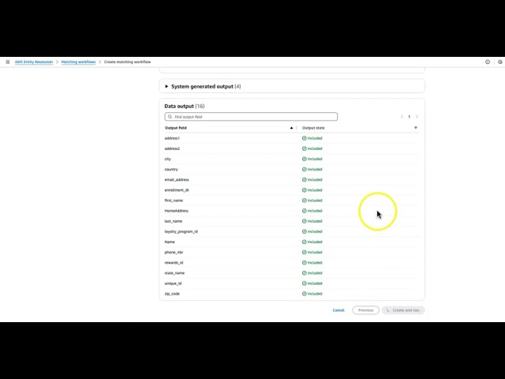Click Included status icon for state_name

[x=304, y=273]
